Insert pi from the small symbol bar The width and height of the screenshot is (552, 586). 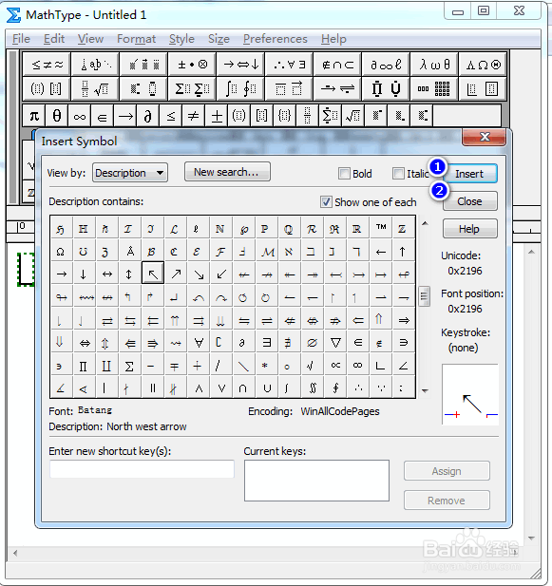click(x=34, y=116)
